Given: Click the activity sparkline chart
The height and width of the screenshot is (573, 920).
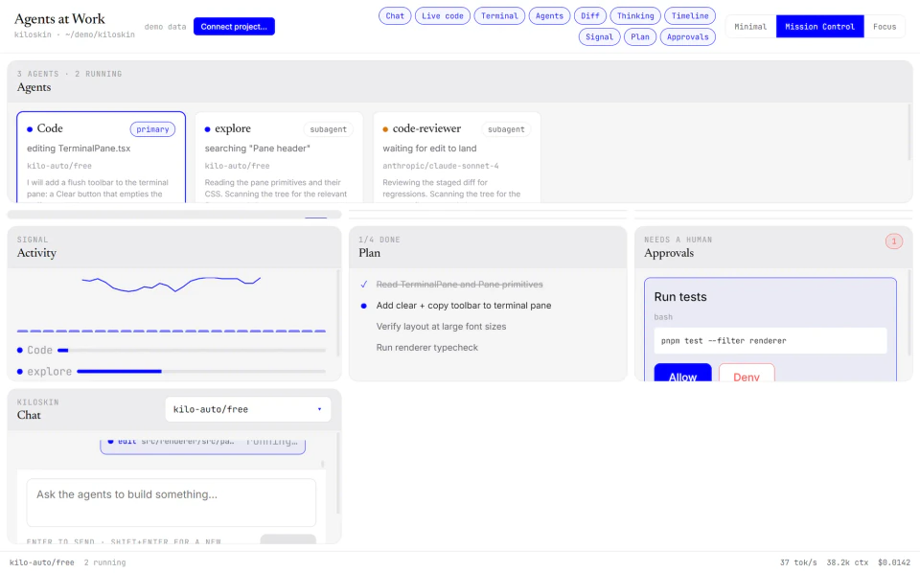Looking at the screenshot, I should tap(172, 284).
